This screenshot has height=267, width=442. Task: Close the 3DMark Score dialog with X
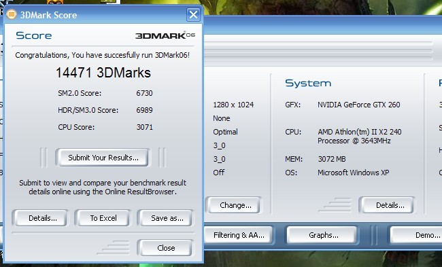pyautogui.click(x=193, y=14)
